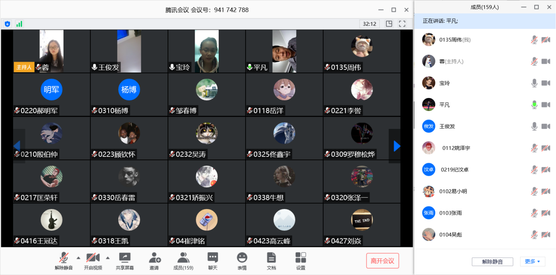
Task: Toggle 开启视频 camera in bottom toolbar
Action: pos(93,258)
